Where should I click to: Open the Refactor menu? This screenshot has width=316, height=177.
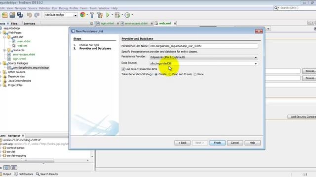pos(44,8)
